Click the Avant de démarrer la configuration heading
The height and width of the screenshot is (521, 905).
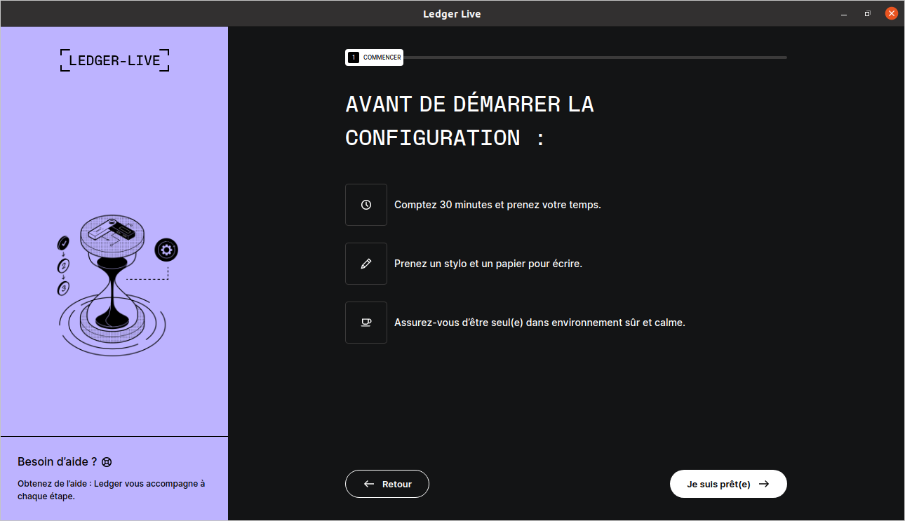469,121
